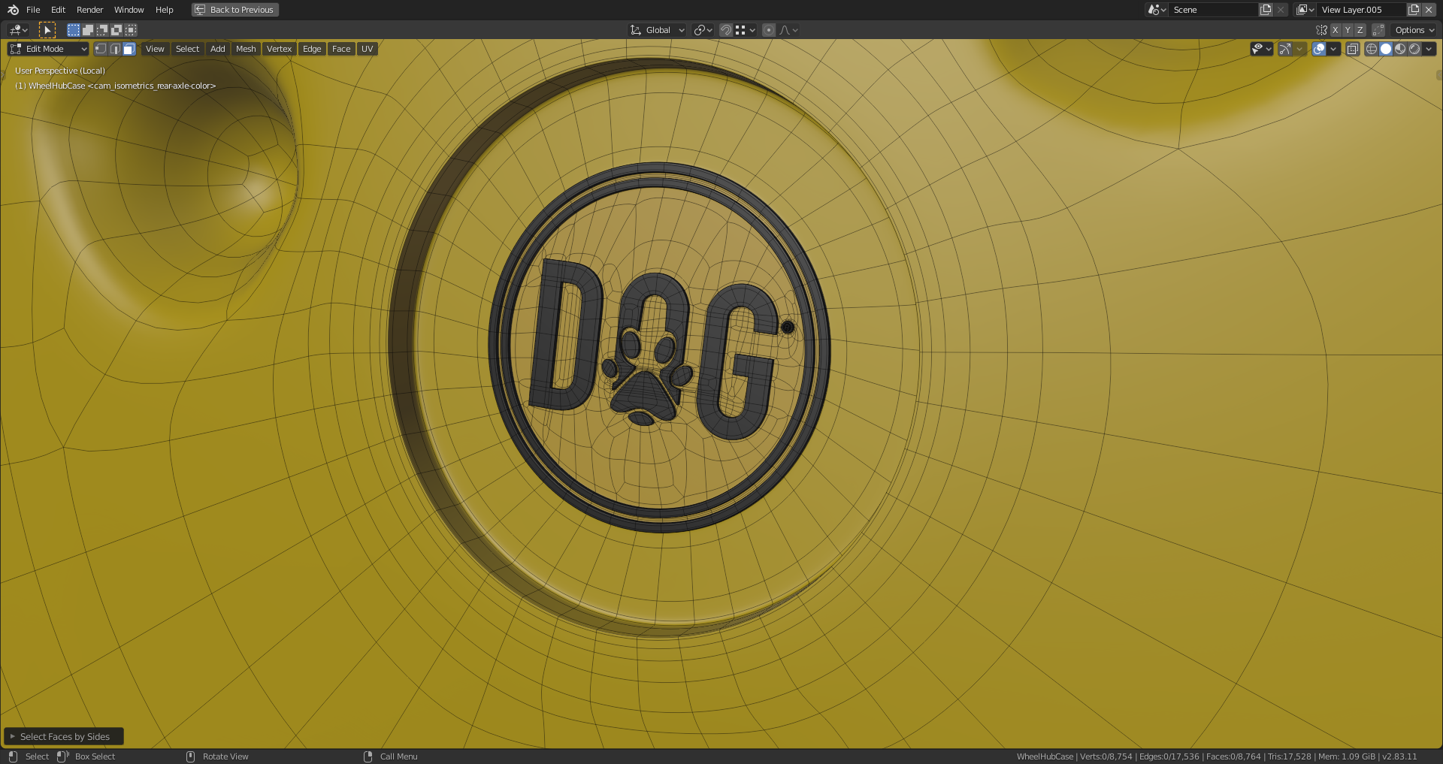Image resolution: width=1443 pixels, height=764 pixels.
Task: Toggle X axis mirror
Action: [x=1335, y=30]
